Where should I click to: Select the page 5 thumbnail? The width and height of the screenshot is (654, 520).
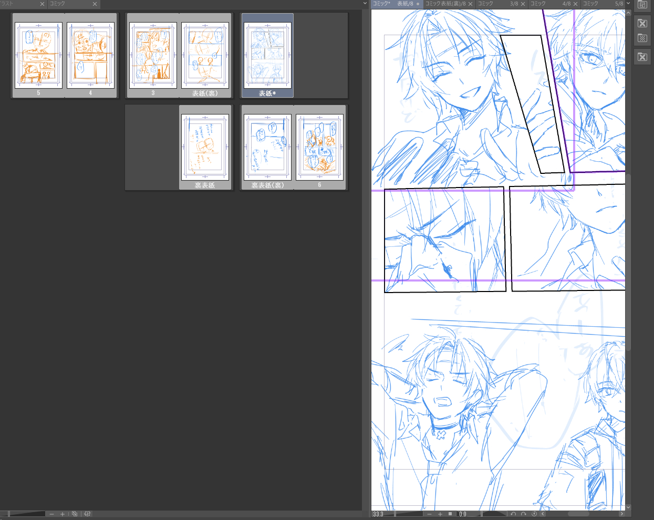[38, 56]
